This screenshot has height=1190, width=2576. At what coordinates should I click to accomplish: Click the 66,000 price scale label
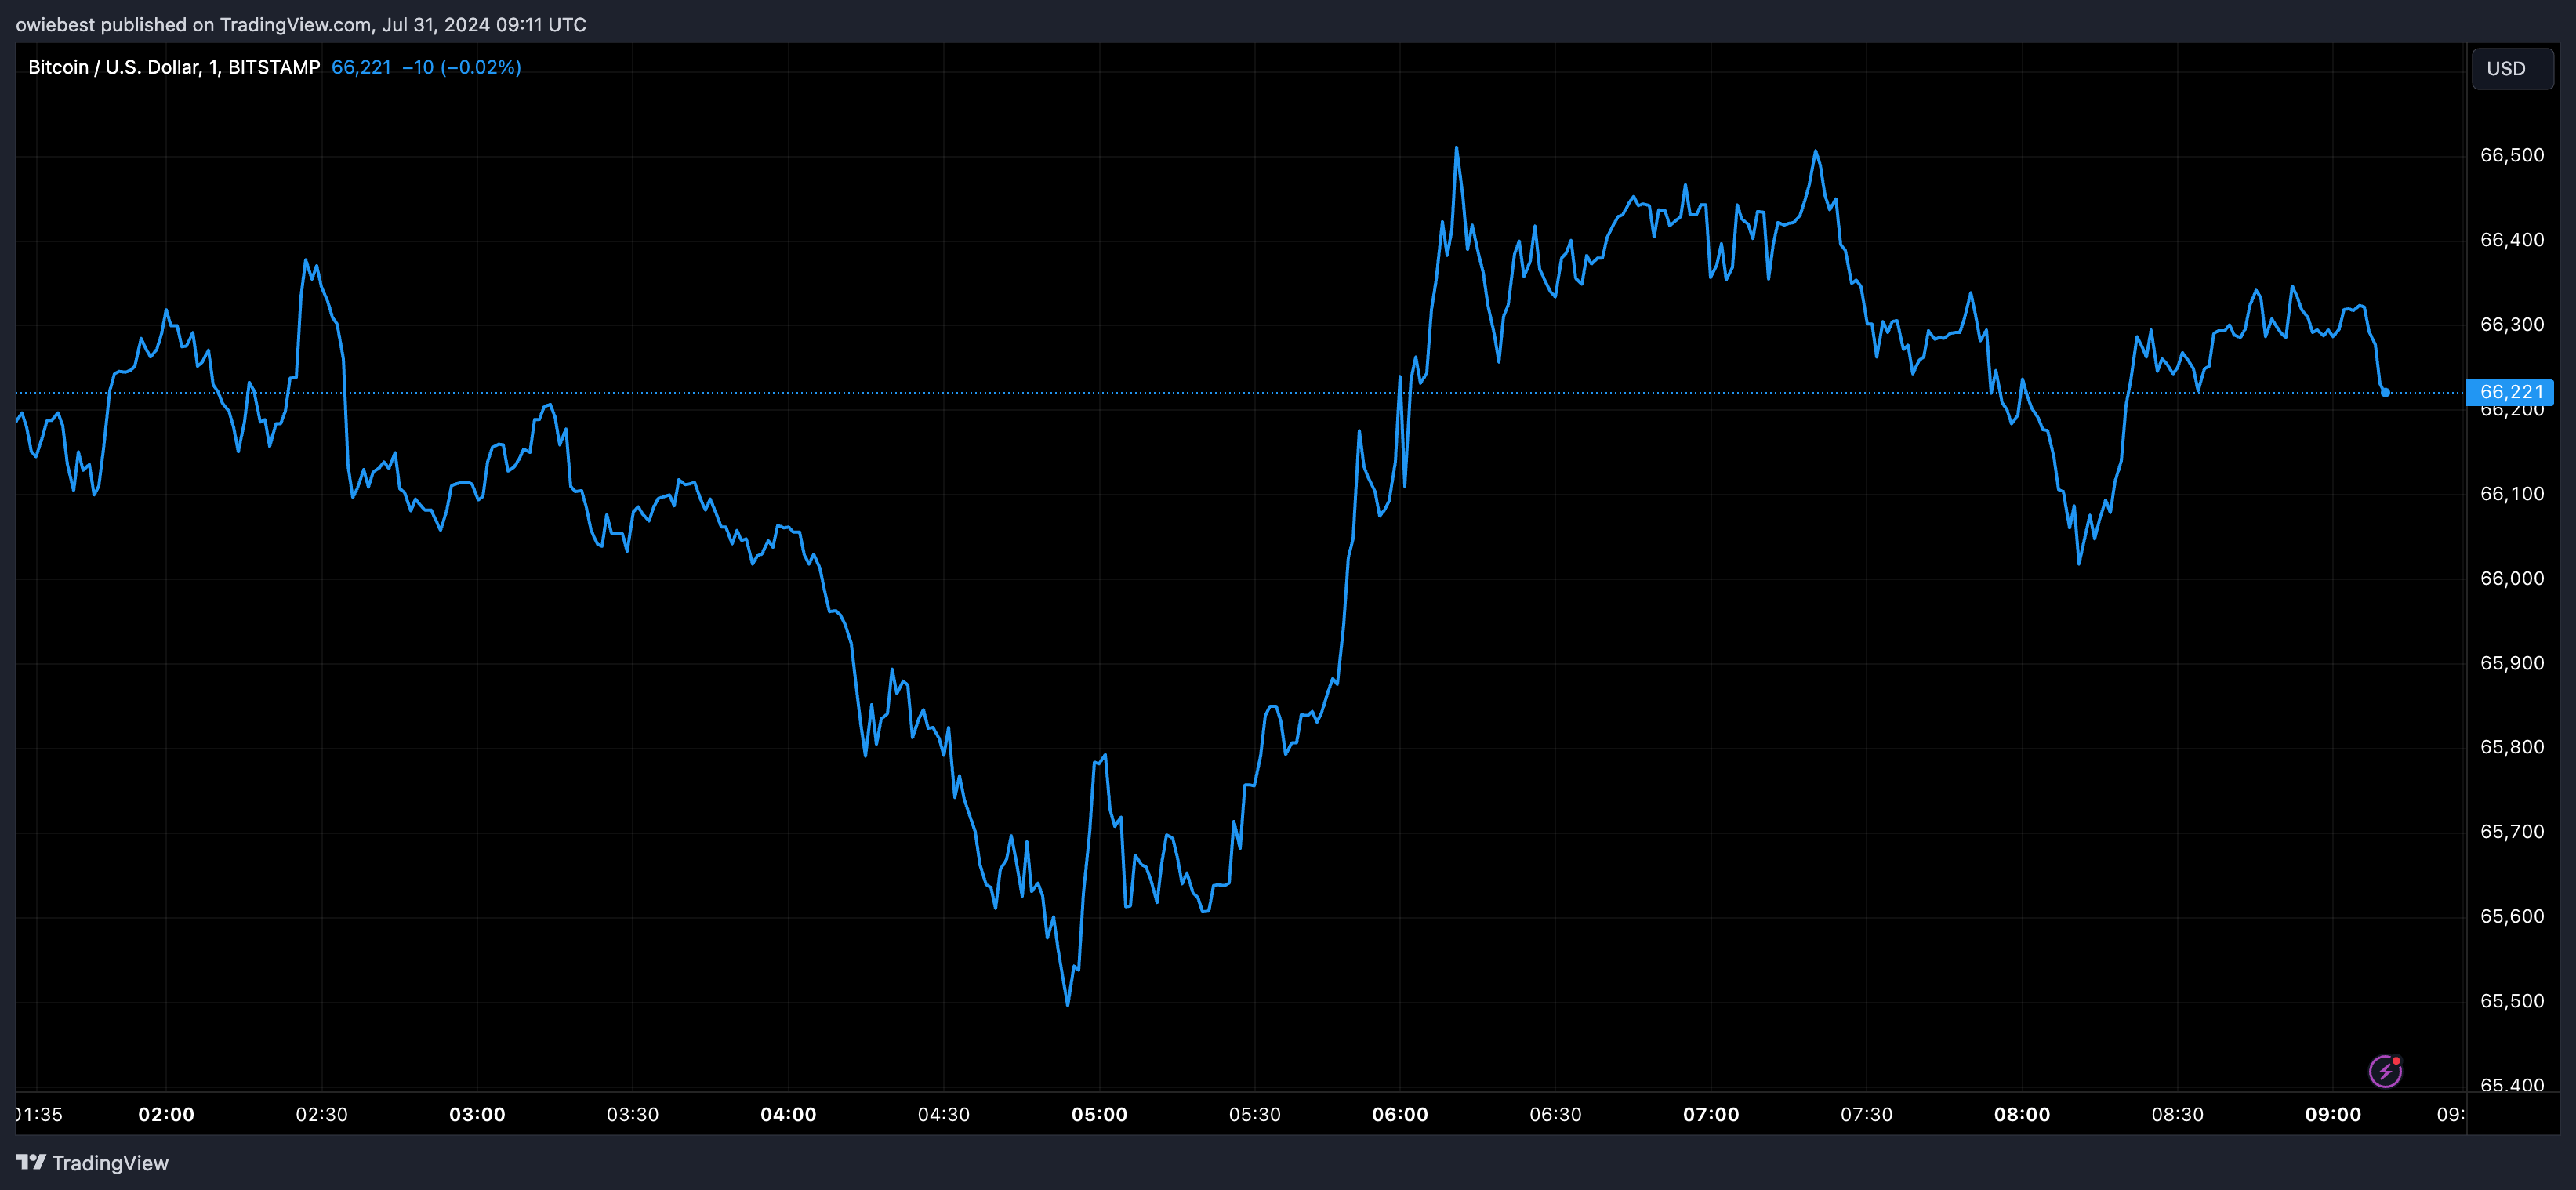[x=2511, y=578]
